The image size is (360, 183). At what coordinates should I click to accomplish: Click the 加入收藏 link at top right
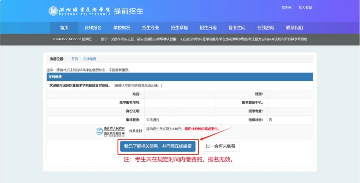click(x=305, y=8)
